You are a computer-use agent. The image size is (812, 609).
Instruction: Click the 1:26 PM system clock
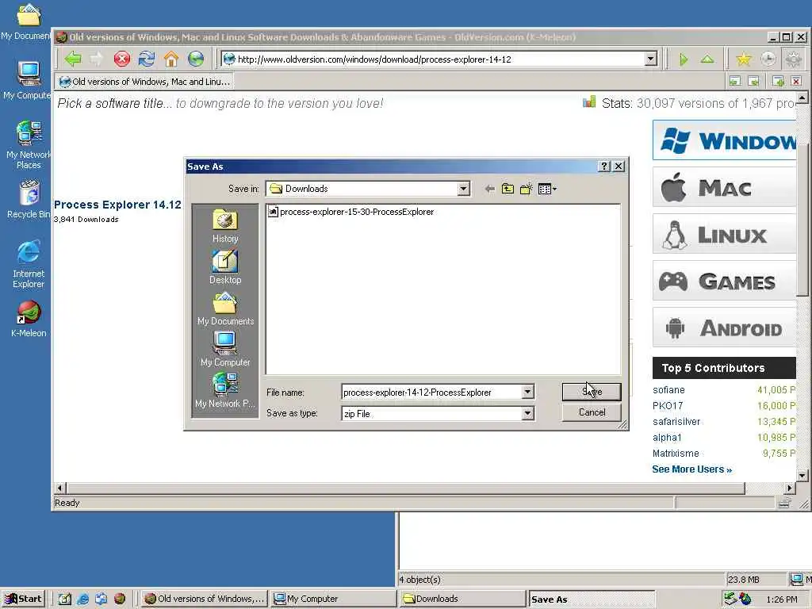pos(782,599)
